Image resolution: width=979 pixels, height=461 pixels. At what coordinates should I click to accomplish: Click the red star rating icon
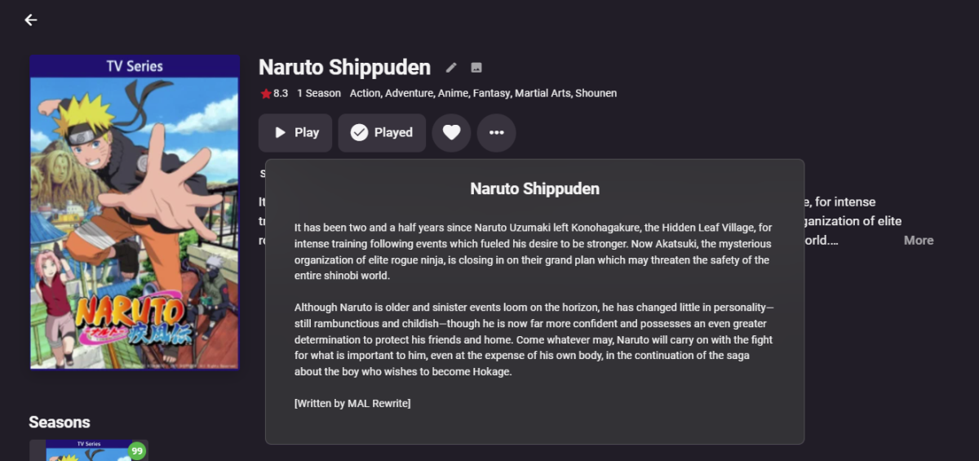[x=266, y=94]
